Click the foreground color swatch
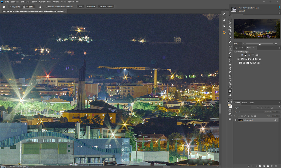281x168 pixels. 229,105
